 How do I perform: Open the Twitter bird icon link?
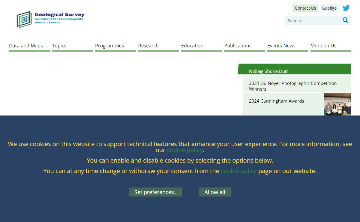[346, 8]
